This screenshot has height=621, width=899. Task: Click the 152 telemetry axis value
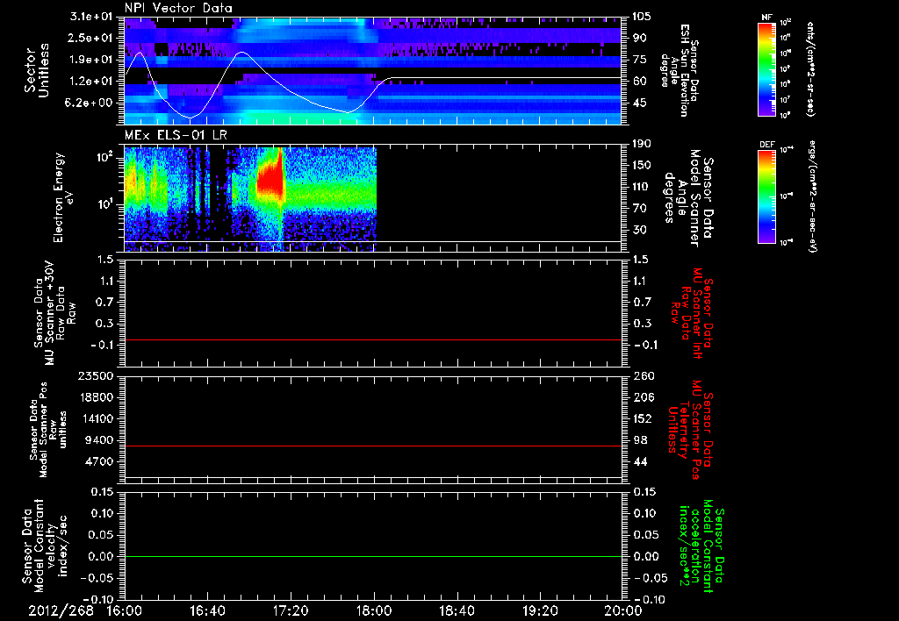point(642,418)
